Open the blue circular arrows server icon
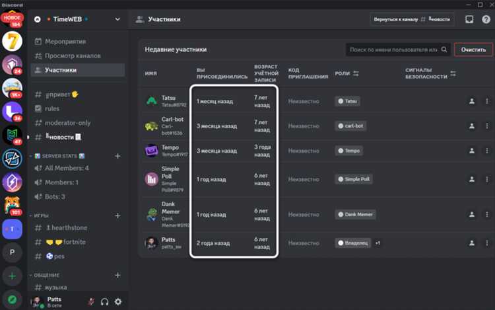The image size is (495, 310). point(12,159)
